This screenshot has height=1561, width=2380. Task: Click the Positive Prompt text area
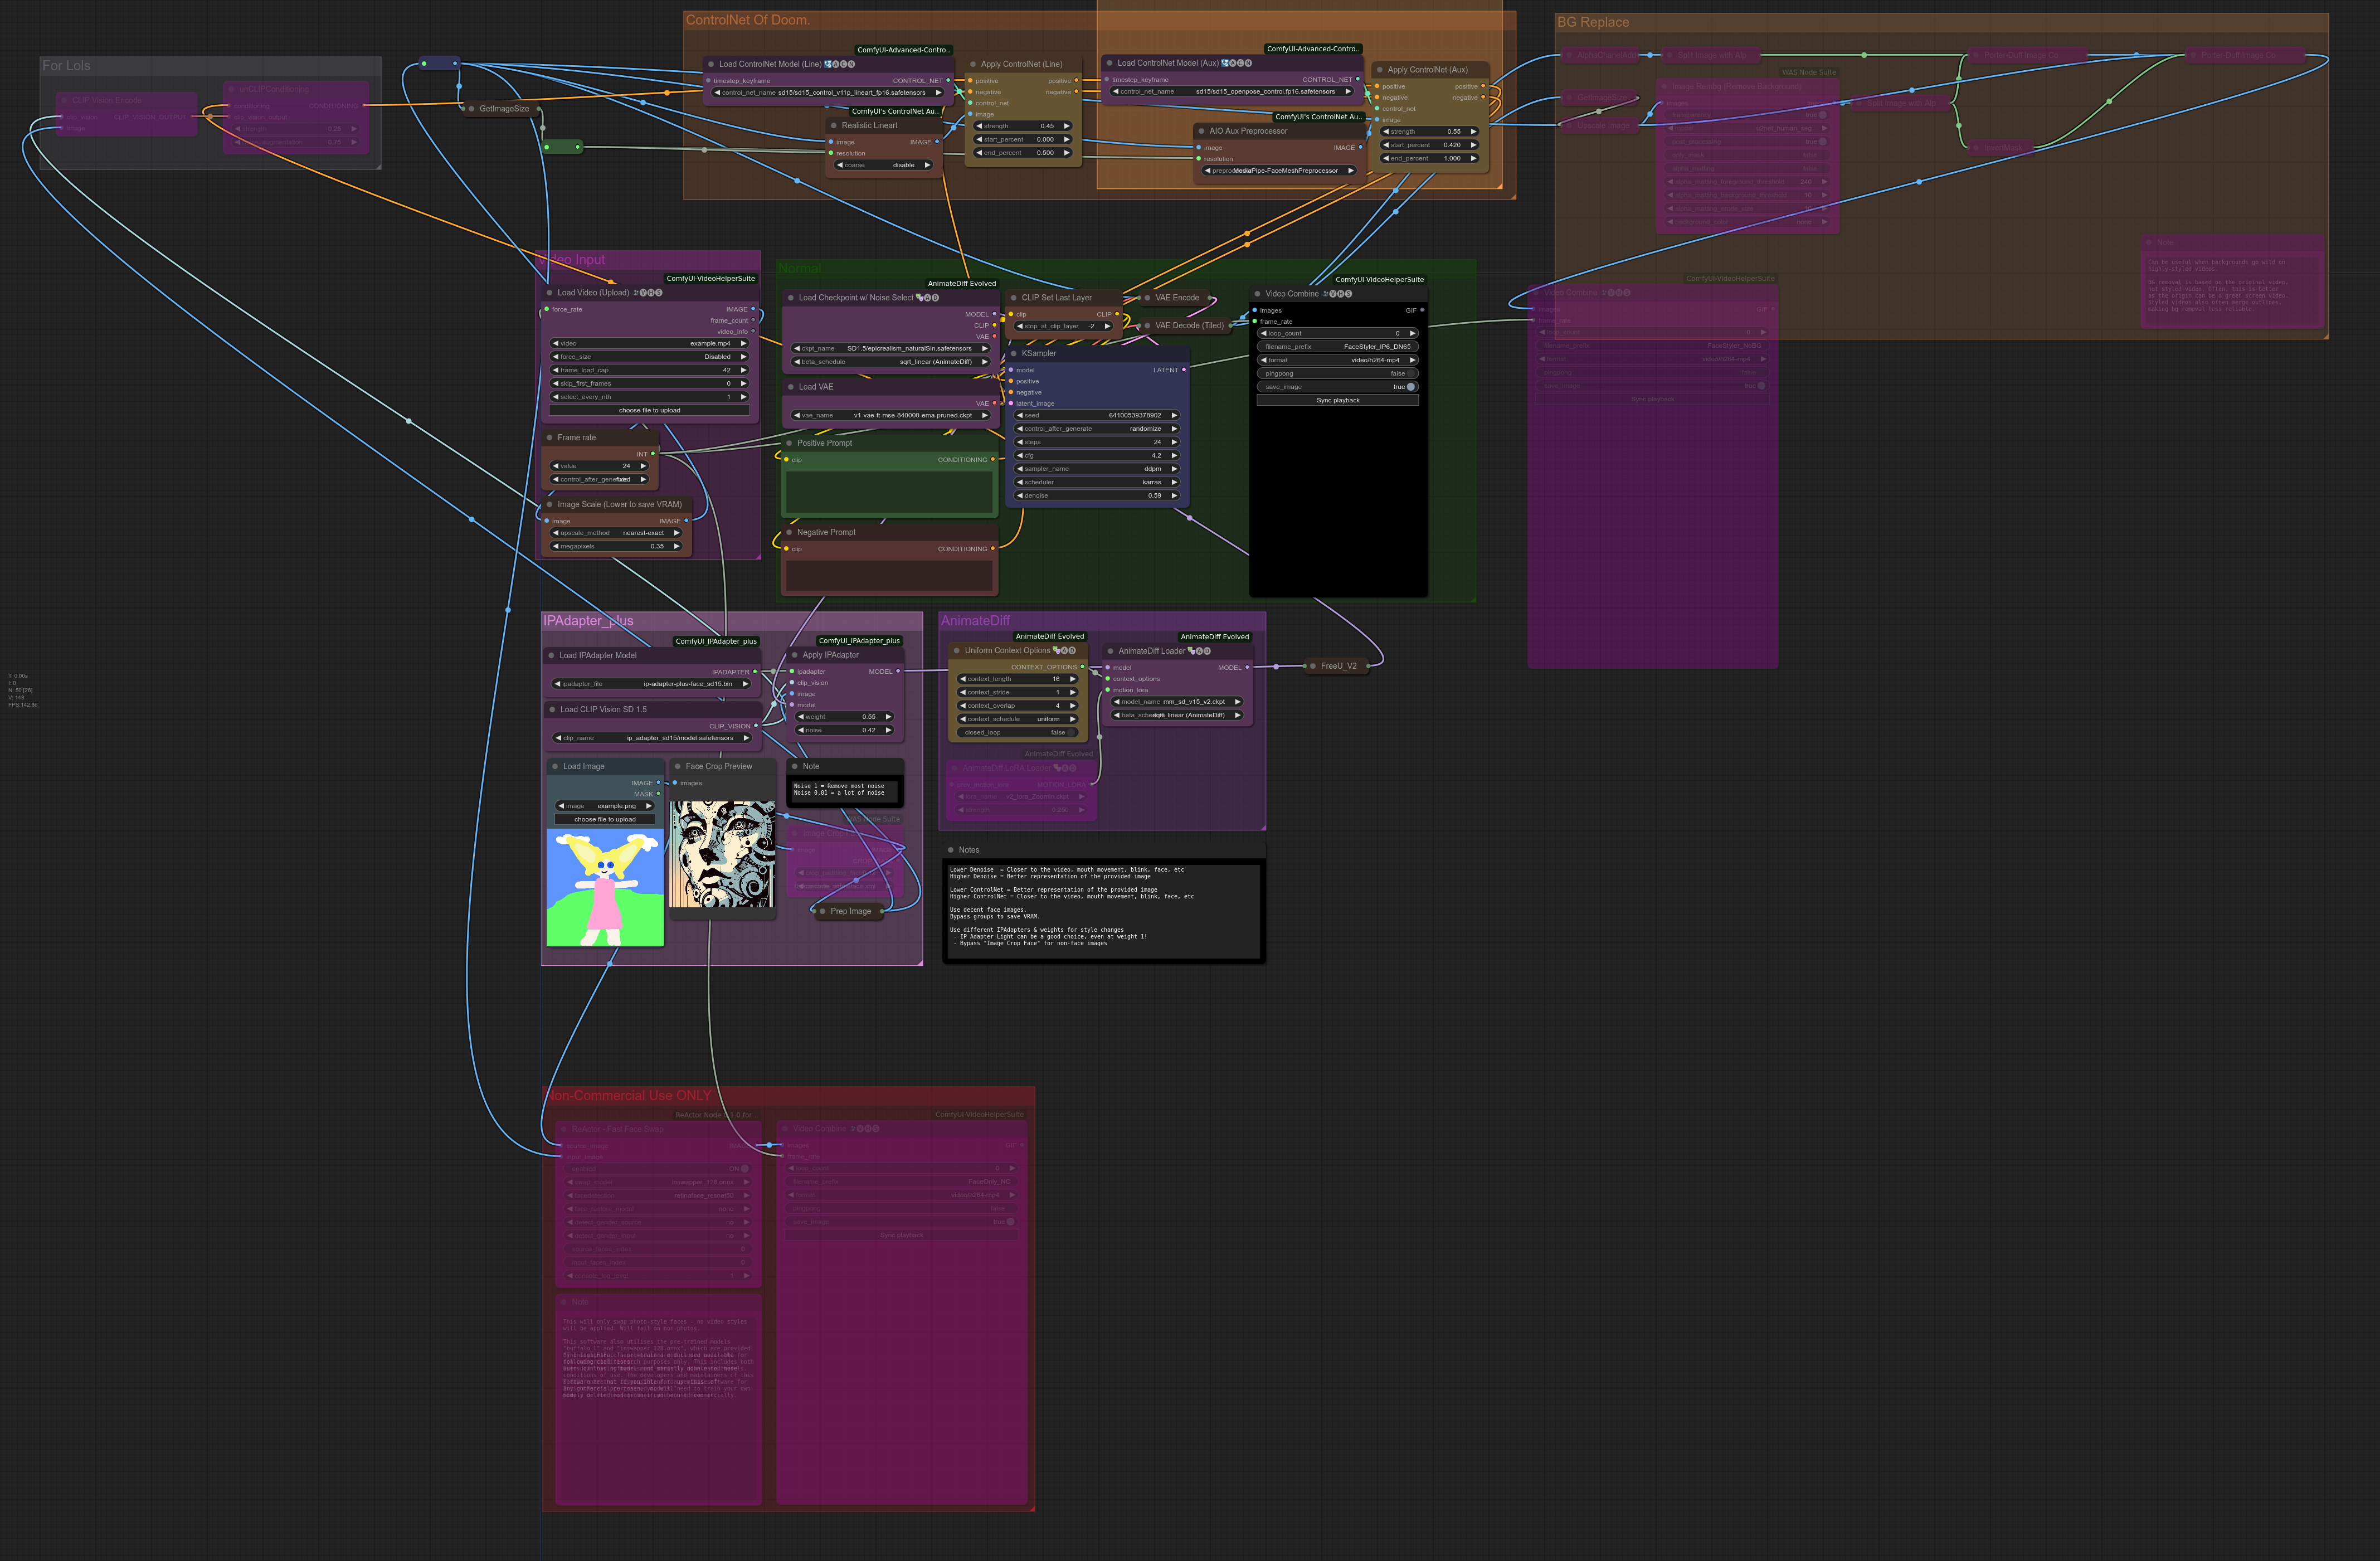pos(888,491)
